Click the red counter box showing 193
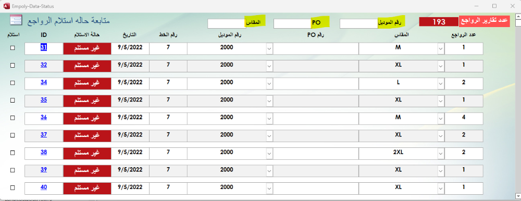This screenshot has height=201, width=521. [x=439, y=22]
